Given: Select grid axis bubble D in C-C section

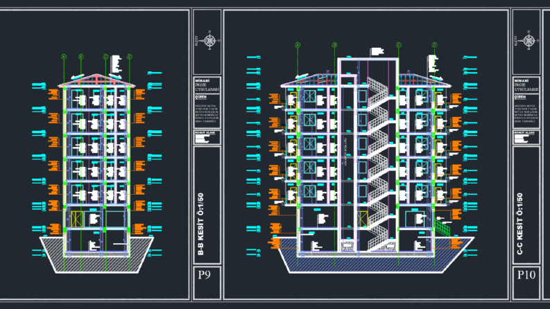Looking at the screenshot, I should click(x=435, y=45).
